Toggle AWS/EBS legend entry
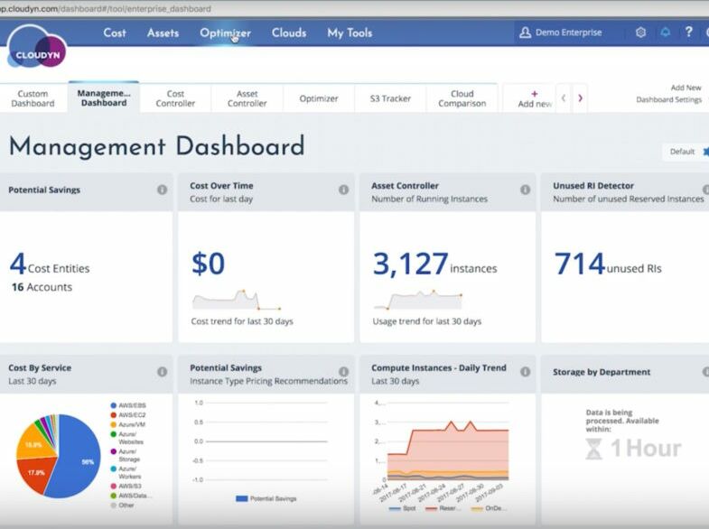 (x=128, y=405)
